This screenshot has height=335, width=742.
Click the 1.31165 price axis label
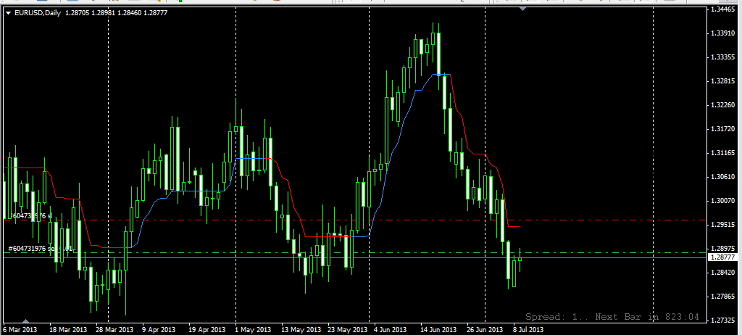[x=724, y=152]
